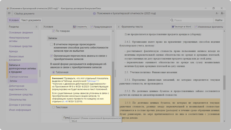Click the Найти button
The image size is (231, 130).
tap(219, 20)
